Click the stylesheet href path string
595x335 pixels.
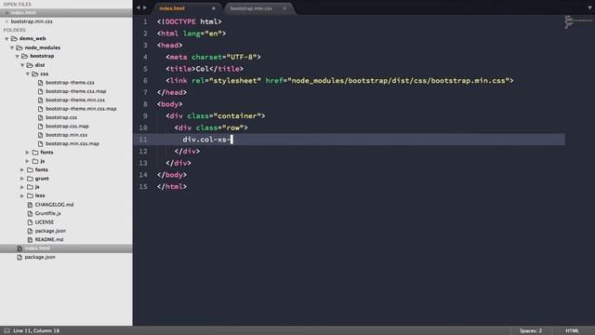(x=399, y=81)
